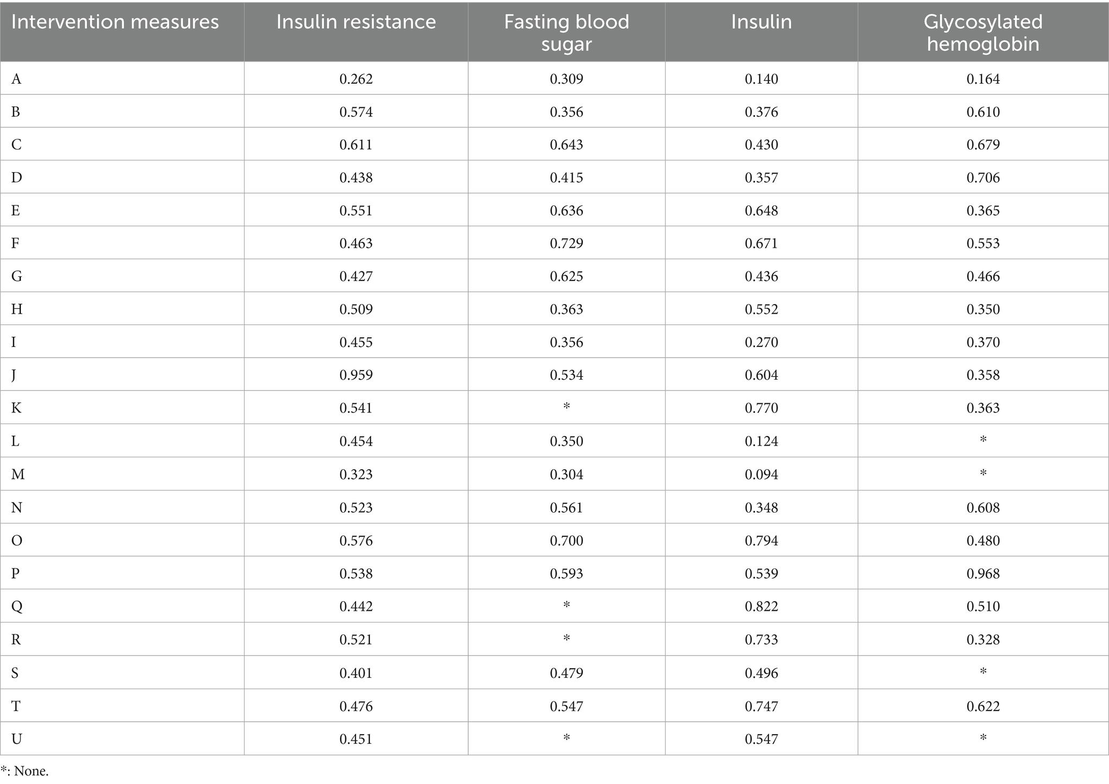Select the 0.822 insulin cell in row Q

761,606
